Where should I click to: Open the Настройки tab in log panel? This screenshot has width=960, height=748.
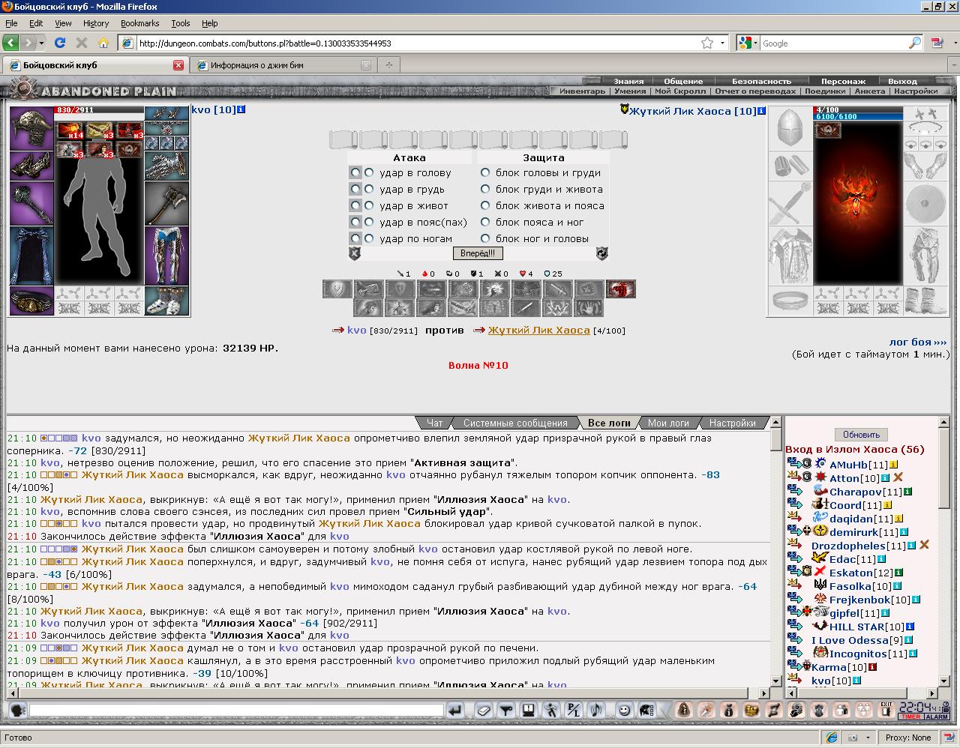[732, 423]
